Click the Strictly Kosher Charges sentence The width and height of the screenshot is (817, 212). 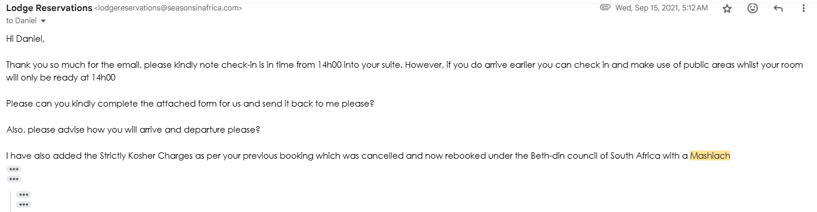point(368,156)
